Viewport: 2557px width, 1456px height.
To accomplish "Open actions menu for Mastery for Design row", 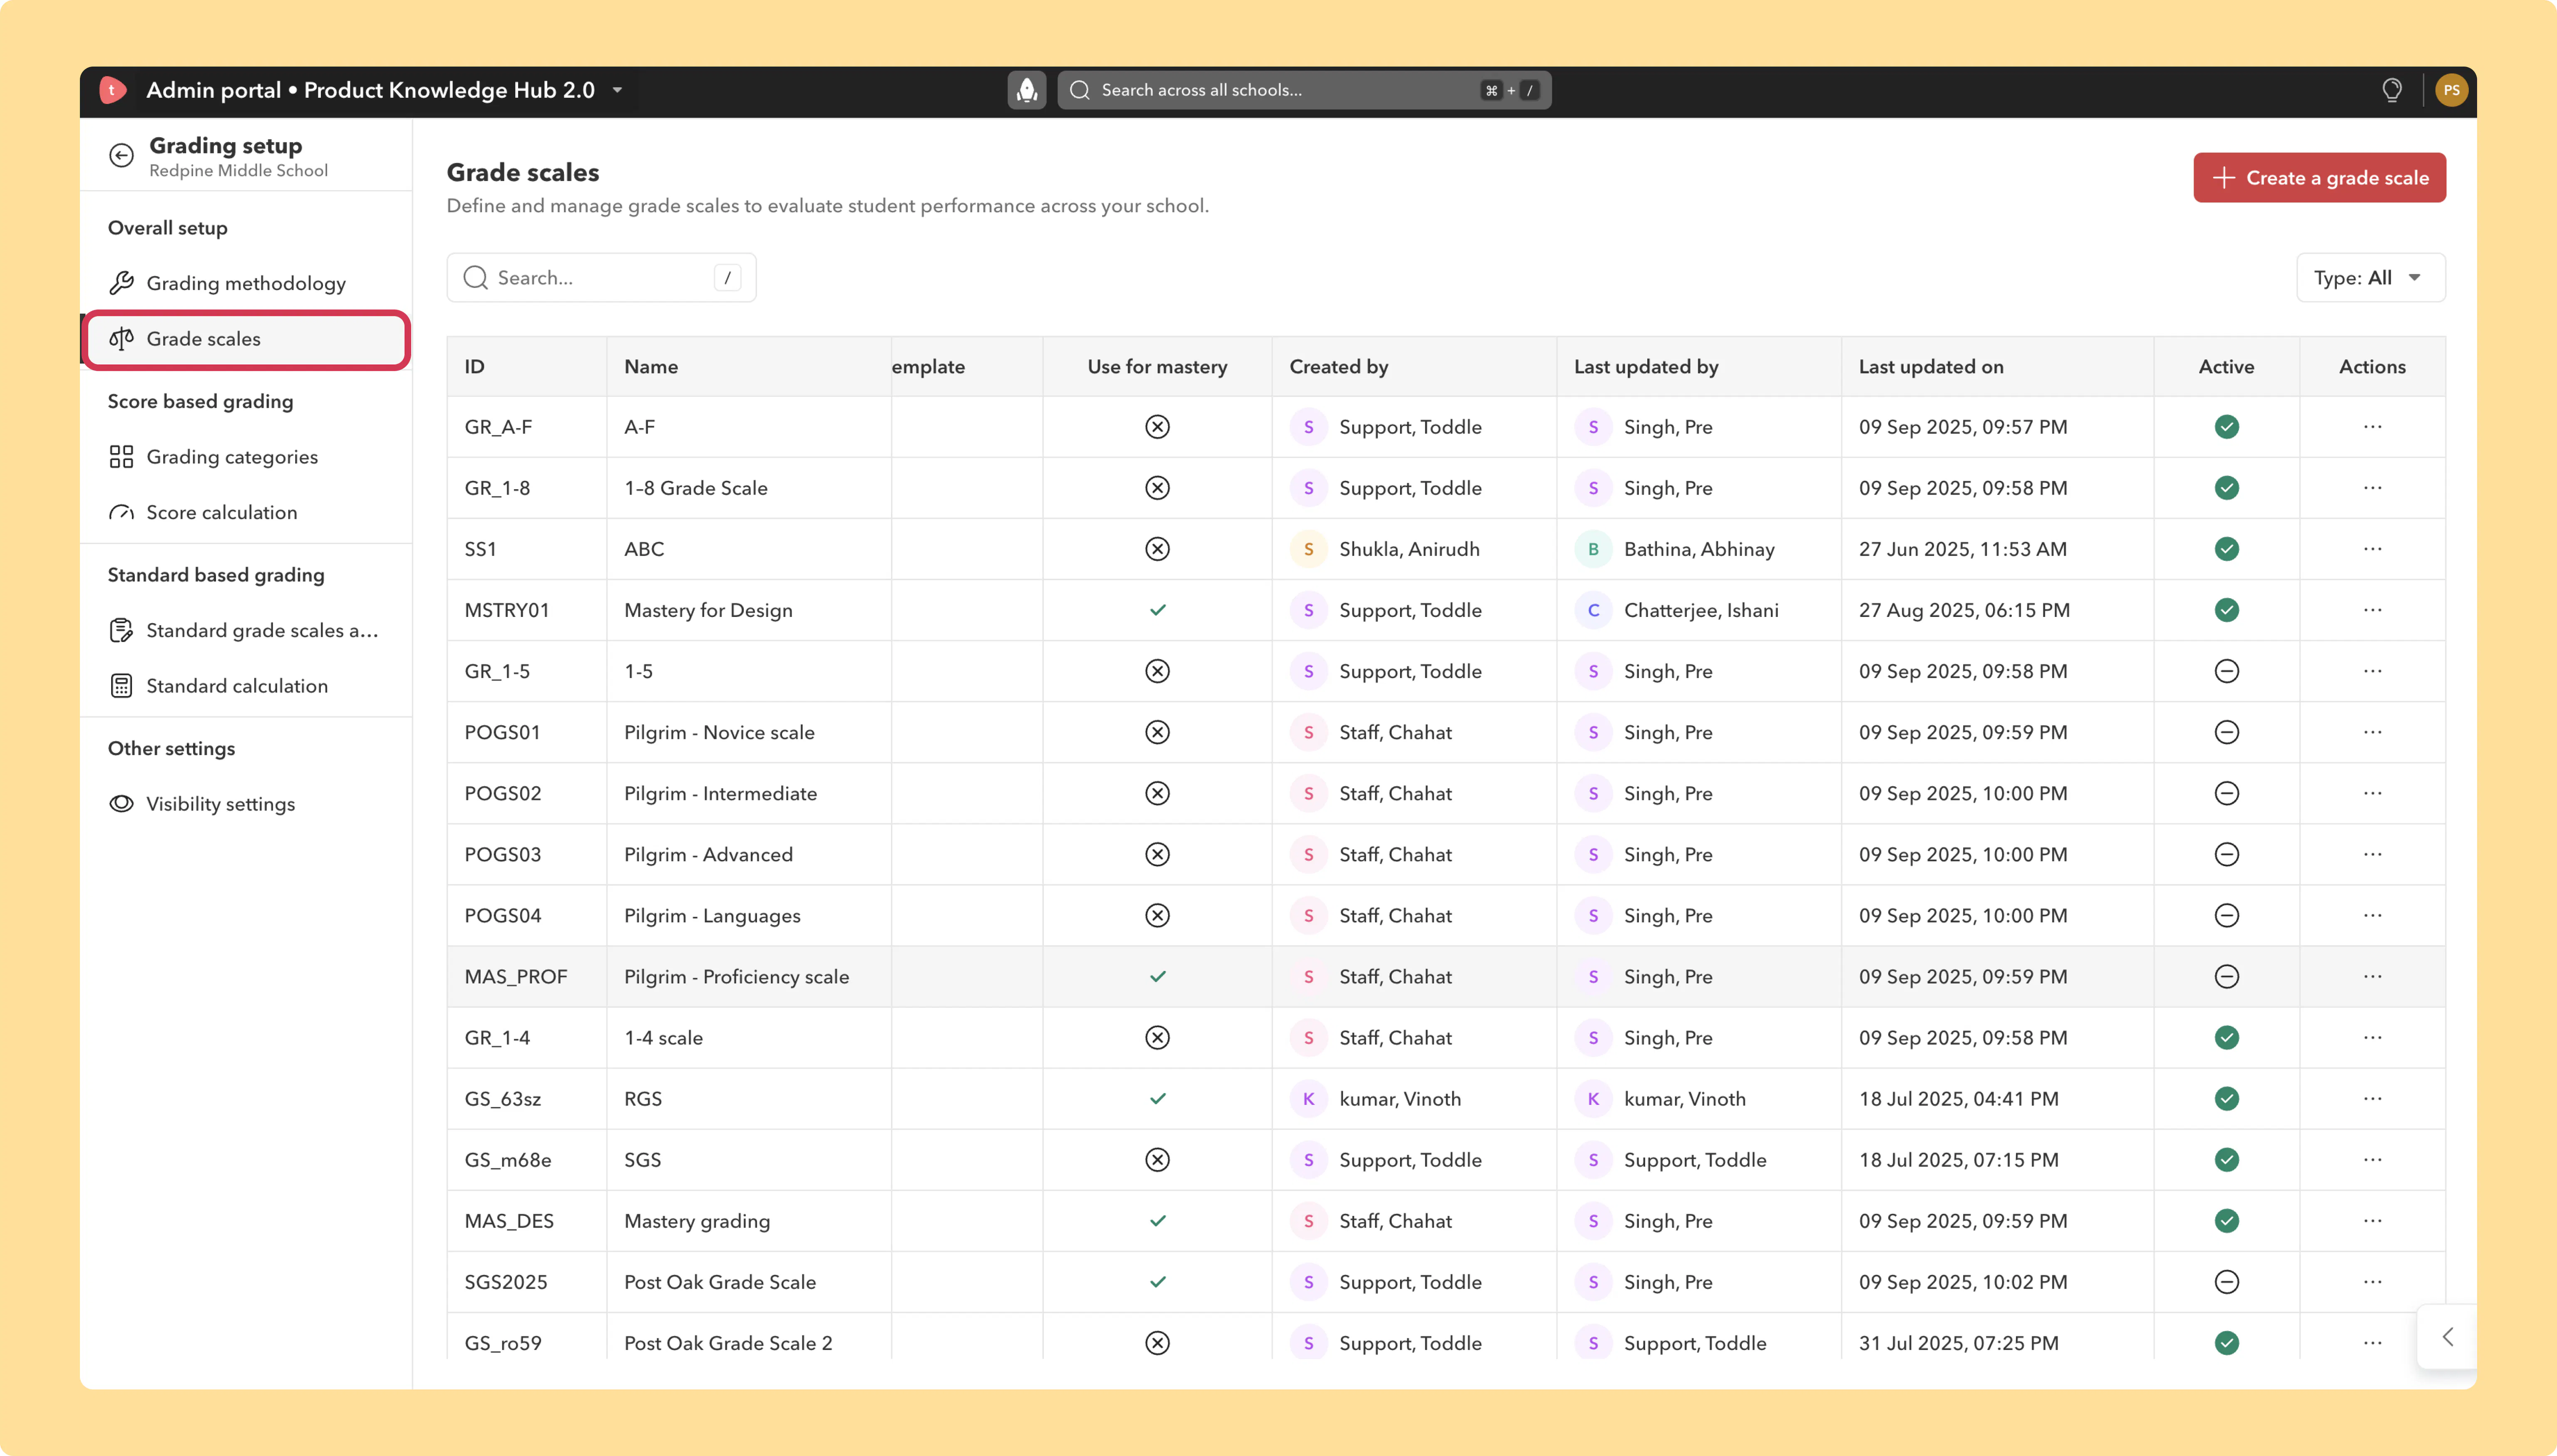I will click(2372, 610).
